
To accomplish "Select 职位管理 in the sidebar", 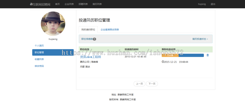I will pyautogui.click(x=53, y=52).
